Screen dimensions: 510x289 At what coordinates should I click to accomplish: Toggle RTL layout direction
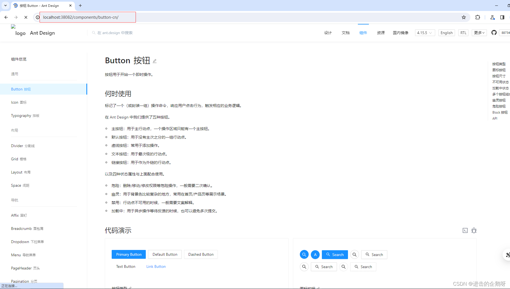tap(463, 33)
